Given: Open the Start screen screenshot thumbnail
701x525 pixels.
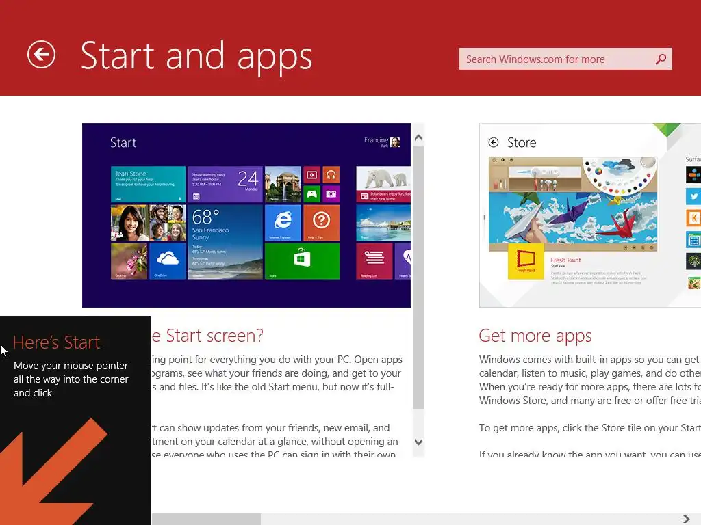Looking at the screenshot, I should 246,215.
